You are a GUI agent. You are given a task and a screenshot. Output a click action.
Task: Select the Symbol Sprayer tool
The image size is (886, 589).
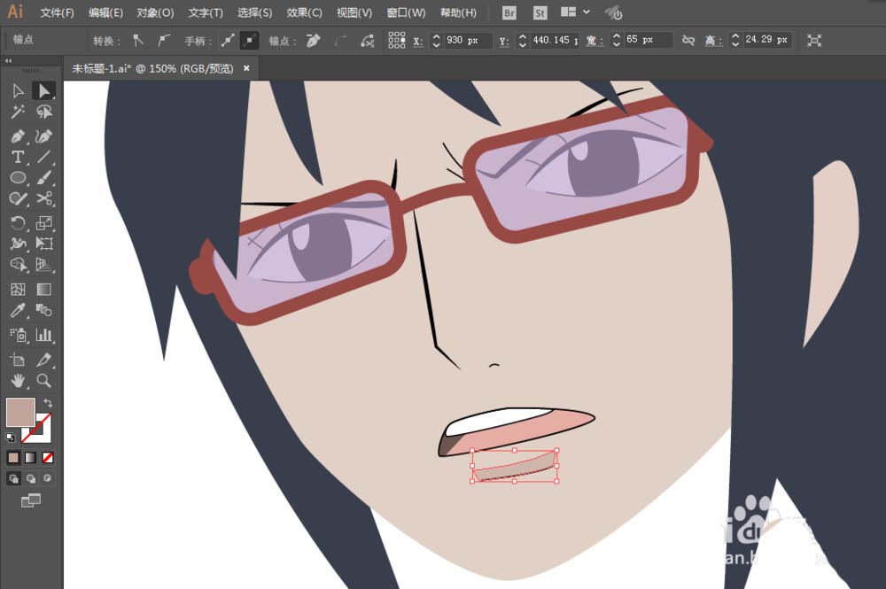click(18, 335)
